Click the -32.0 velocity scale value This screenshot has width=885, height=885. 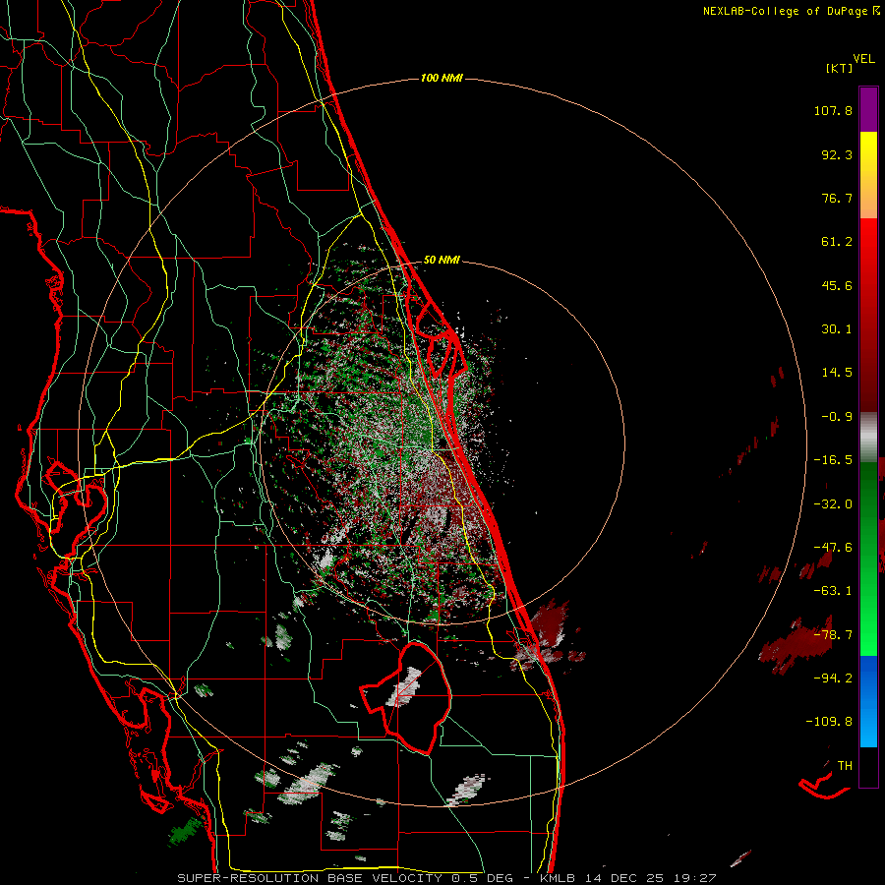tap(833, 504)
